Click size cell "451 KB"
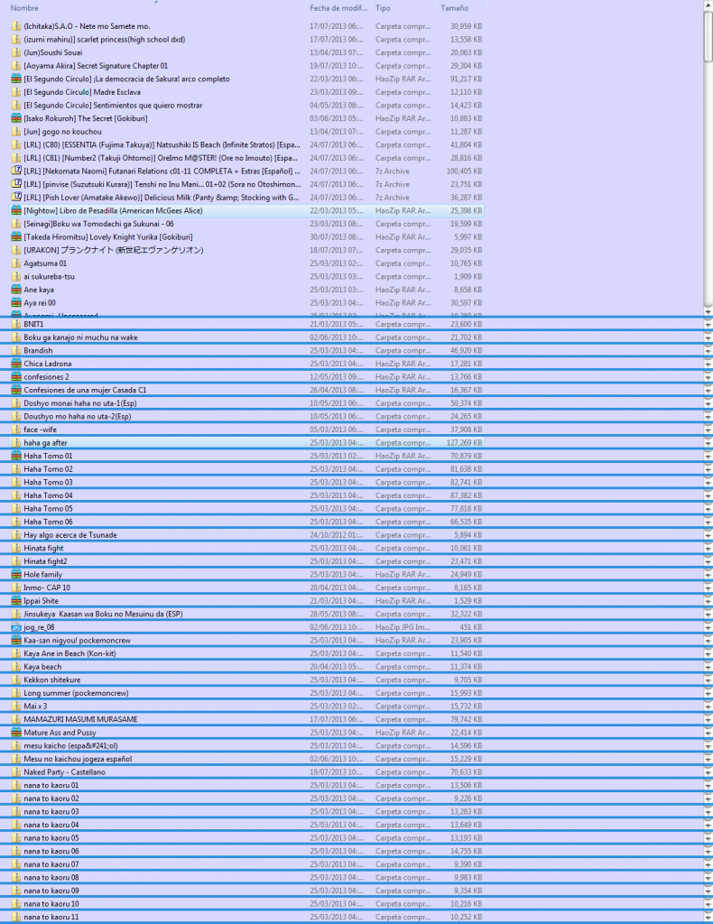The height and width of the screenshot is (924, 713). point(471,627)
